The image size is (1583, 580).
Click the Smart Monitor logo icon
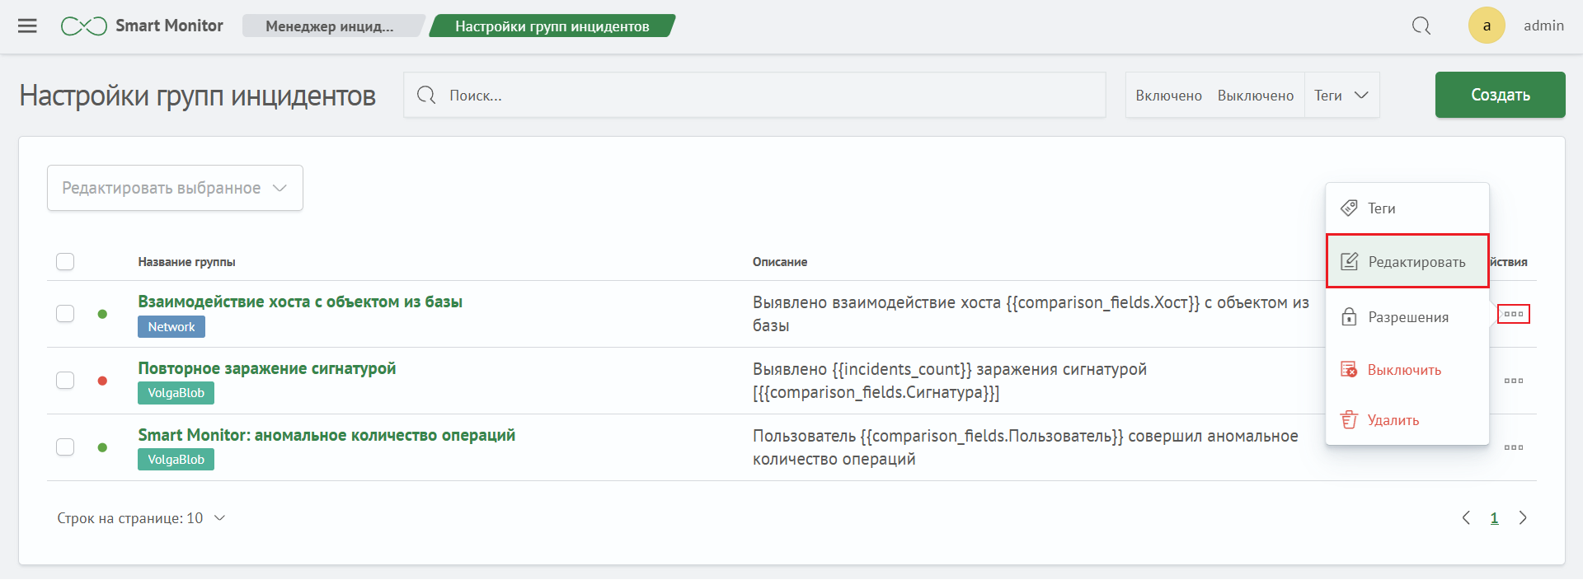tap(83, 26)
